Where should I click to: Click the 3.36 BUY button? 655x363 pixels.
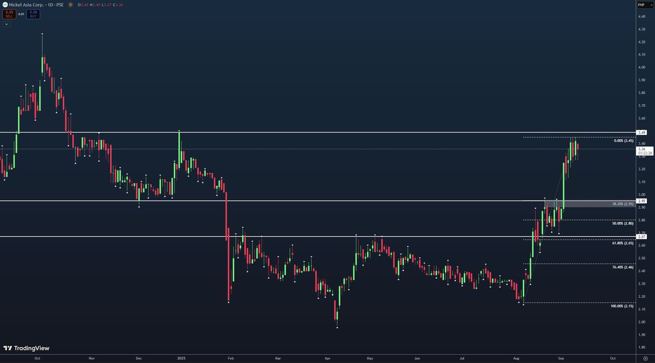pos(33,14)
